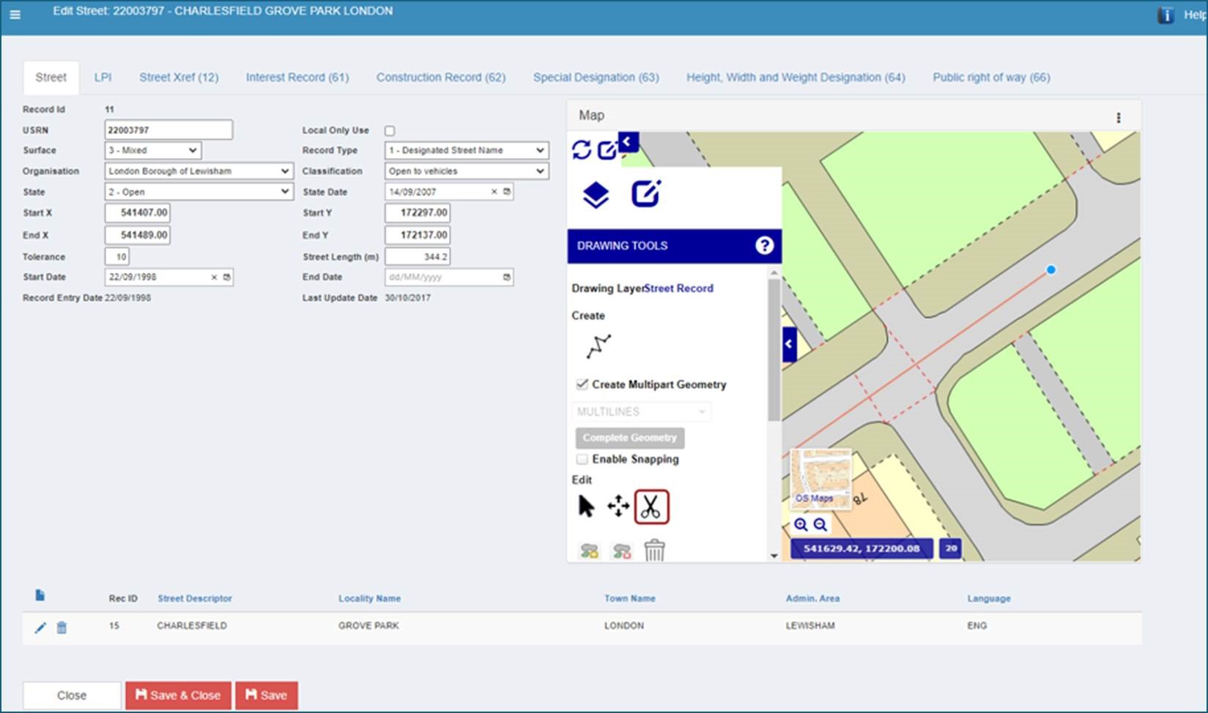Open the MULTILINES geometry type dropdown
Image resolution: width=1208 pixels, height=713 pixels.
click(x=641, y=411)
